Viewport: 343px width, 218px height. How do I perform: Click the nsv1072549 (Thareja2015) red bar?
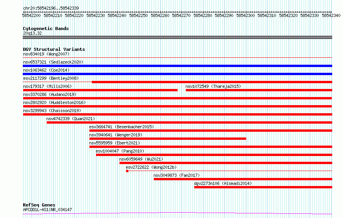click(x=259, y=90)
